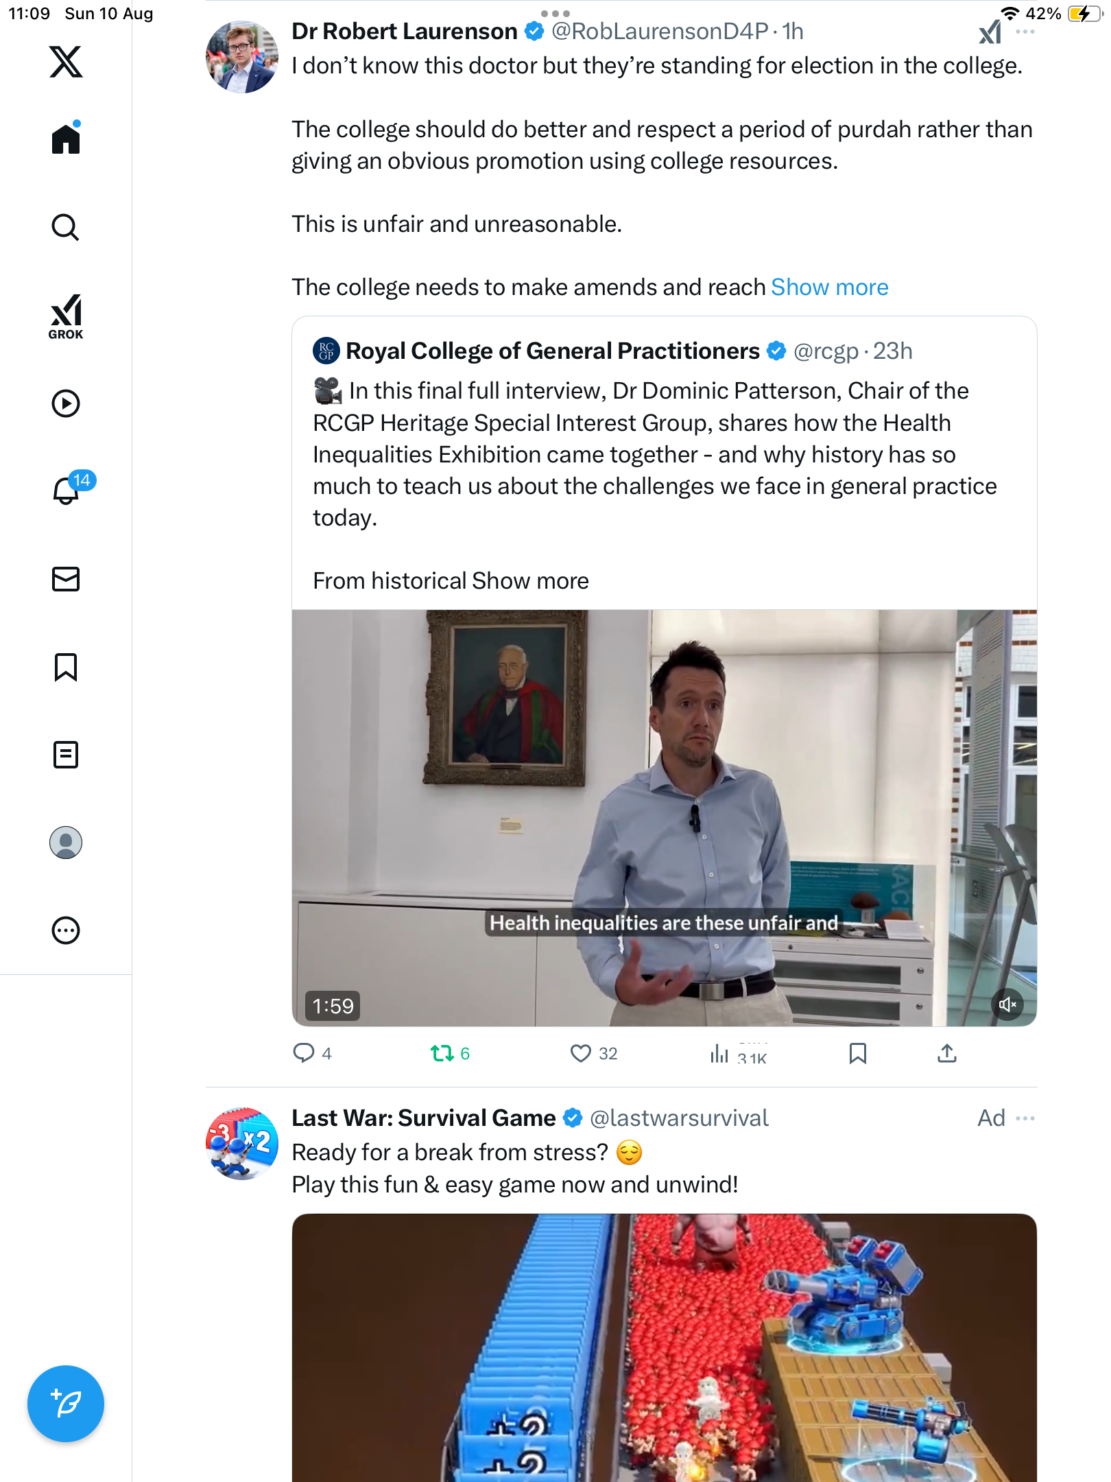Viewport: 1111px width, 1482px height.
Task: Expand post with blue Show more
Action: coord(829,287)
